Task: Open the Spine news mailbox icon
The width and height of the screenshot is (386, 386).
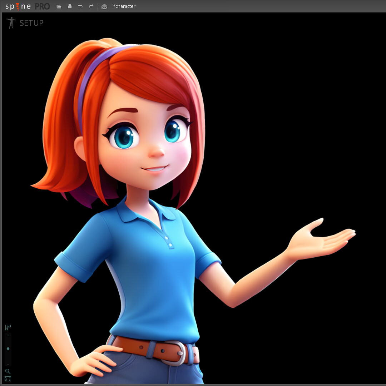Action: (x=104, y=6)
